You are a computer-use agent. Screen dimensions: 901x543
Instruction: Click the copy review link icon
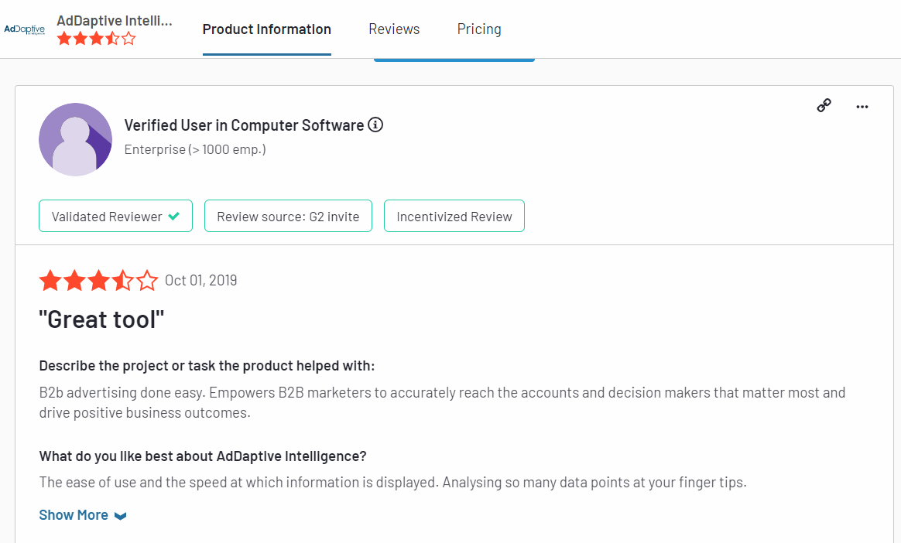pos(824,106)
